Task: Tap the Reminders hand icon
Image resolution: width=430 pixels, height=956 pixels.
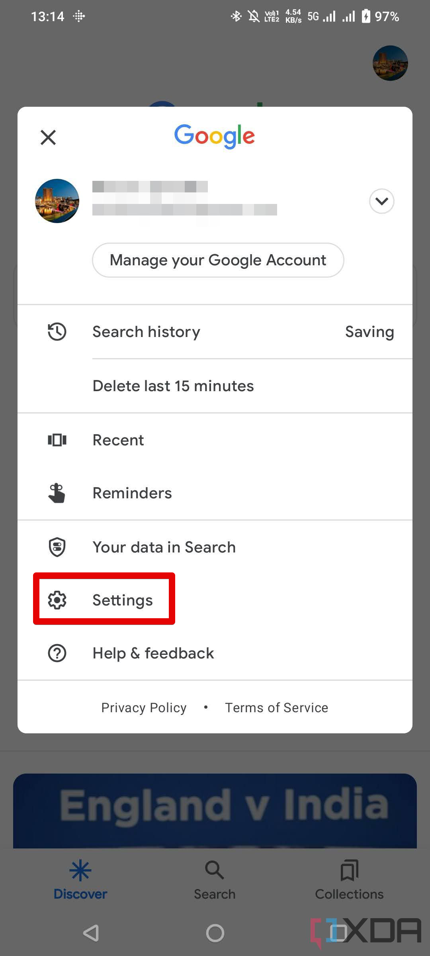Action: (x=57, y=493)
